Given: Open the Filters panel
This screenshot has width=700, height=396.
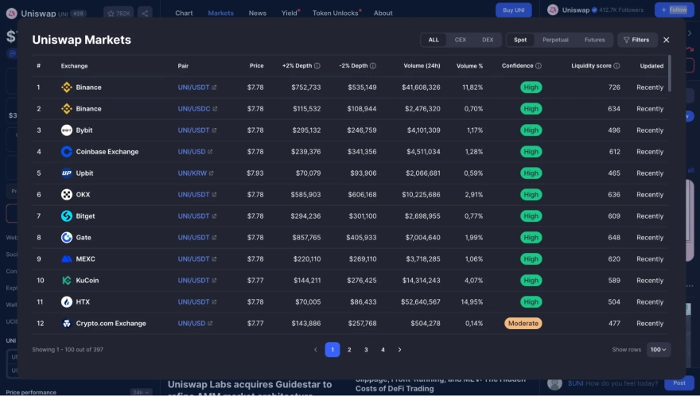Looking at the screenshot, I should 636,40.
